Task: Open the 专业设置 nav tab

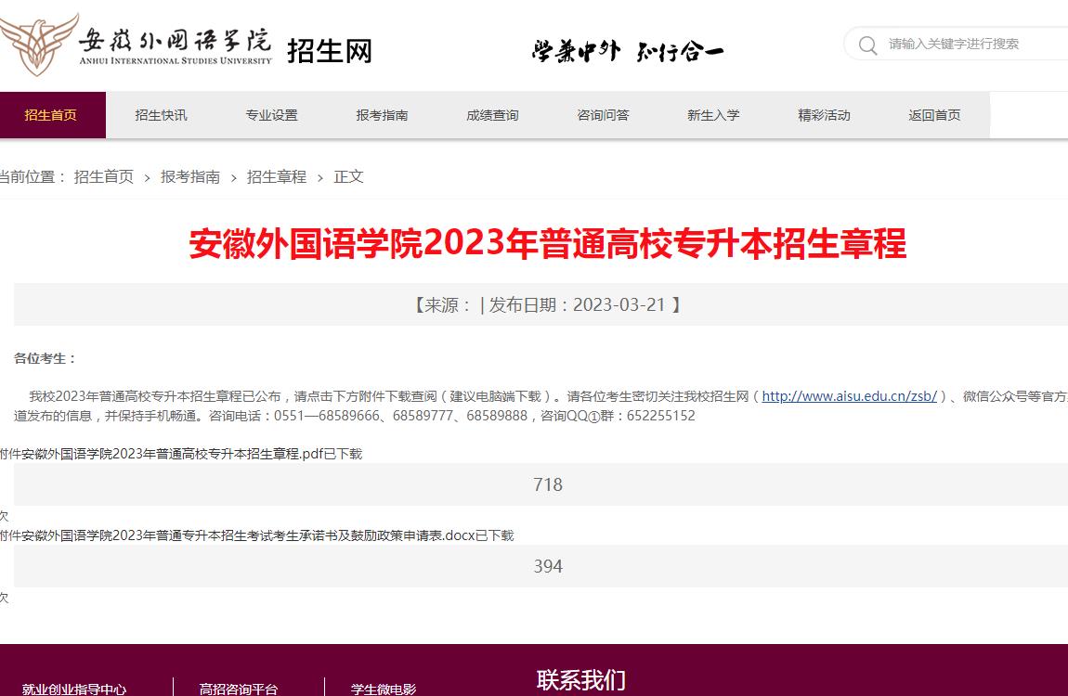Action: (x=272, y=115)
